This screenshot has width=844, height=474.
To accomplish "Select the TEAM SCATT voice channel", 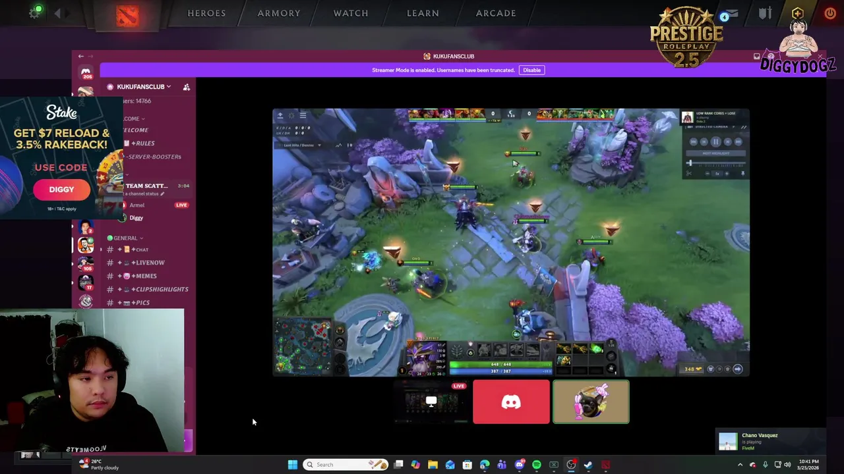I will coord(146,186).
